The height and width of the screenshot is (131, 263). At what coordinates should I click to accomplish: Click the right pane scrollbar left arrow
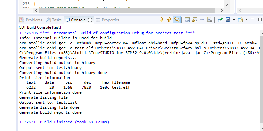240,11
